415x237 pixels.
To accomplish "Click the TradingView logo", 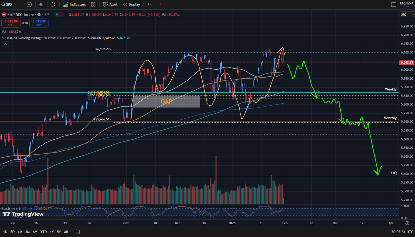I will point(23,214).
